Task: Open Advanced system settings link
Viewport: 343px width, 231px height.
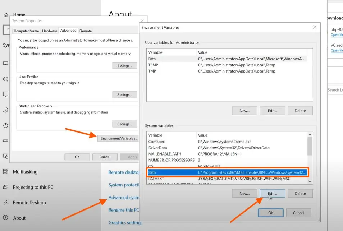Action: 124,197
